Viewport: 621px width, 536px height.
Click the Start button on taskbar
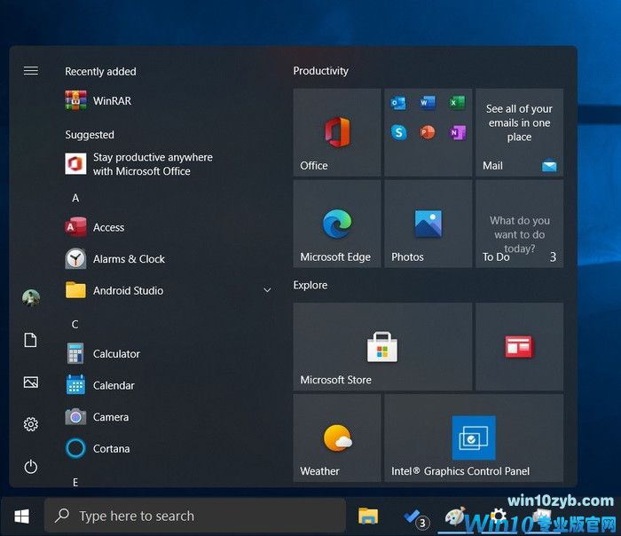pos(21,516)
